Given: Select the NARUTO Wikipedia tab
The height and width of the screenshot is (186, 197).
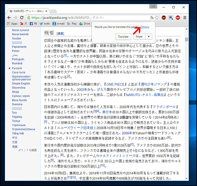Looking at the screenshot, I should (x=28, y=11).
